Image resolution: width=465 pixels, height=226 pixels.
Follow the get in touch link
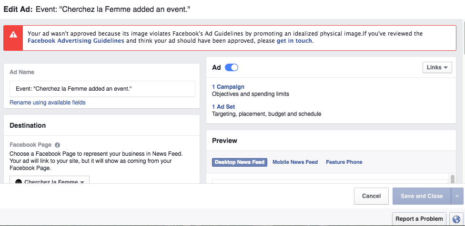(x=294, y=41)
